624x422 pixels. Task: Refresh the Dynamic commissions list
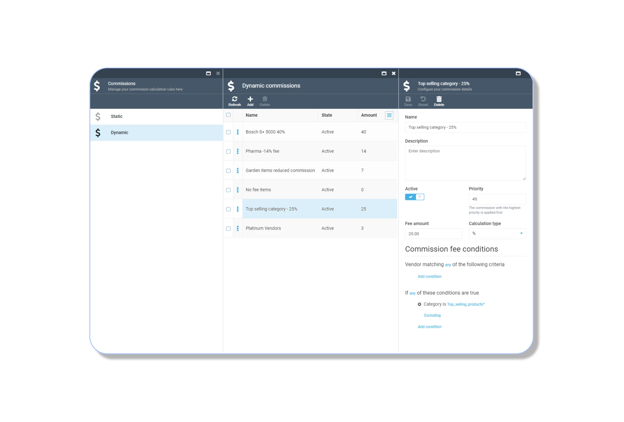coord(234,101)
